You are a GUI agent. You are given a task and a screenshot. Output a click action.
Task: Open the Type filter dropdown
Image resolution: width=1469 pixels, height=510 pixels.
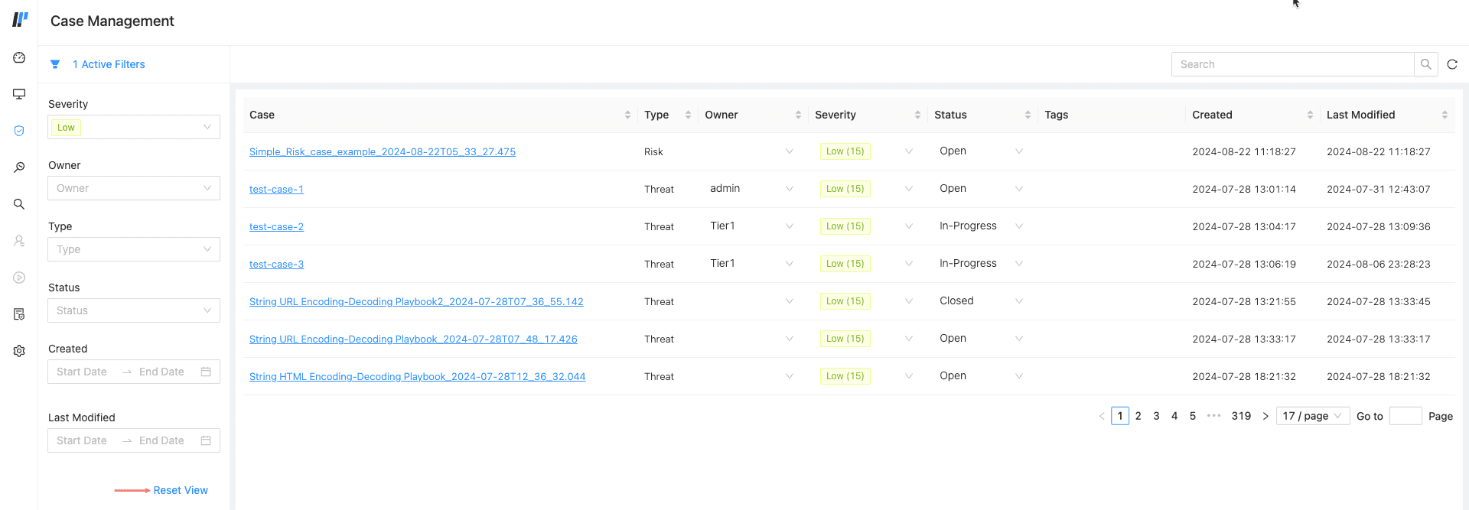(x=134, y=249)
